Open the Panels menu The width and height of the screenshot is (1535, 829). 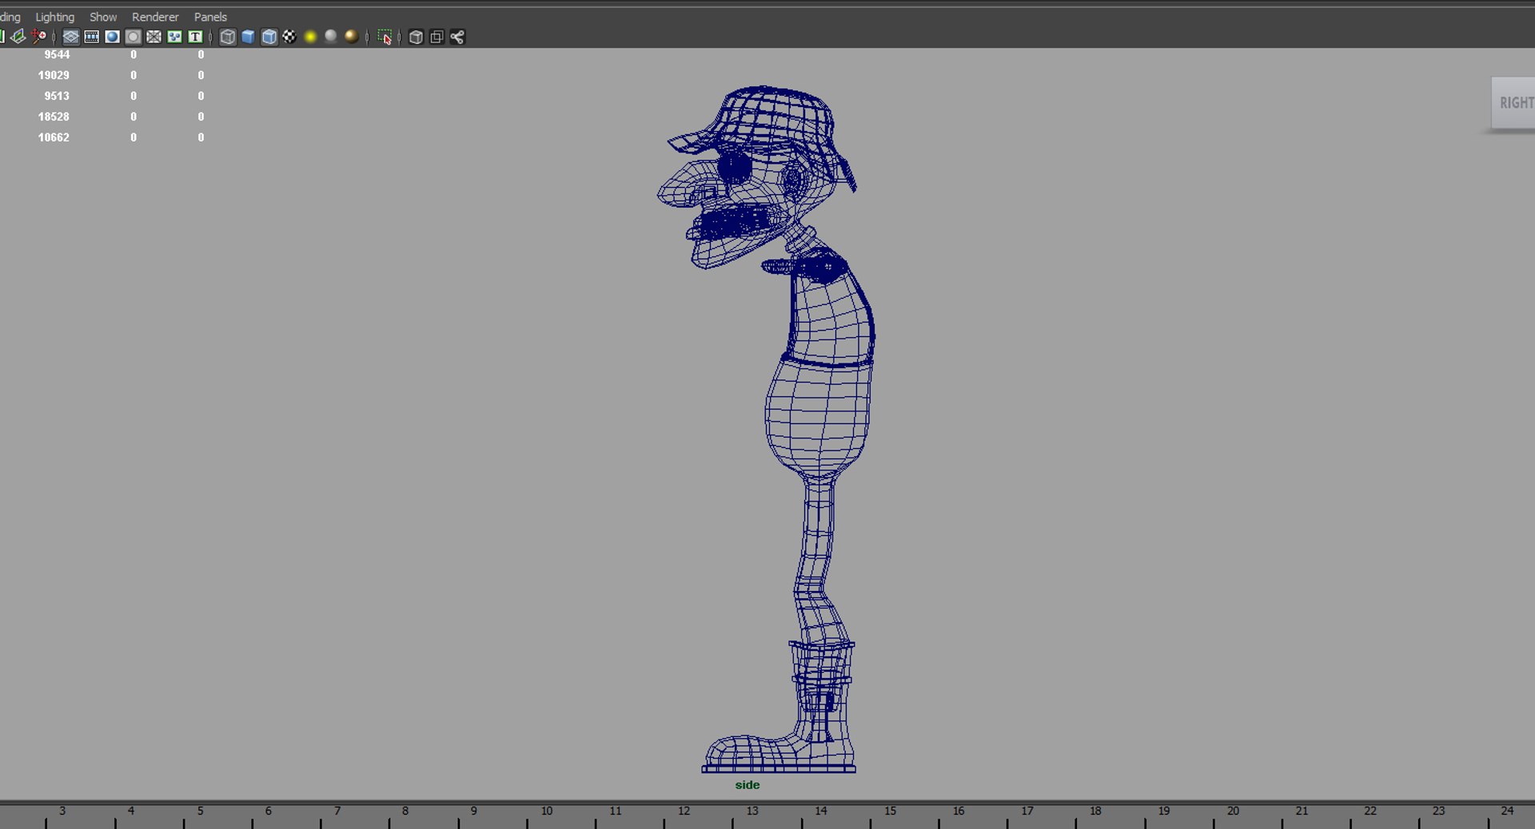(210, 17)
